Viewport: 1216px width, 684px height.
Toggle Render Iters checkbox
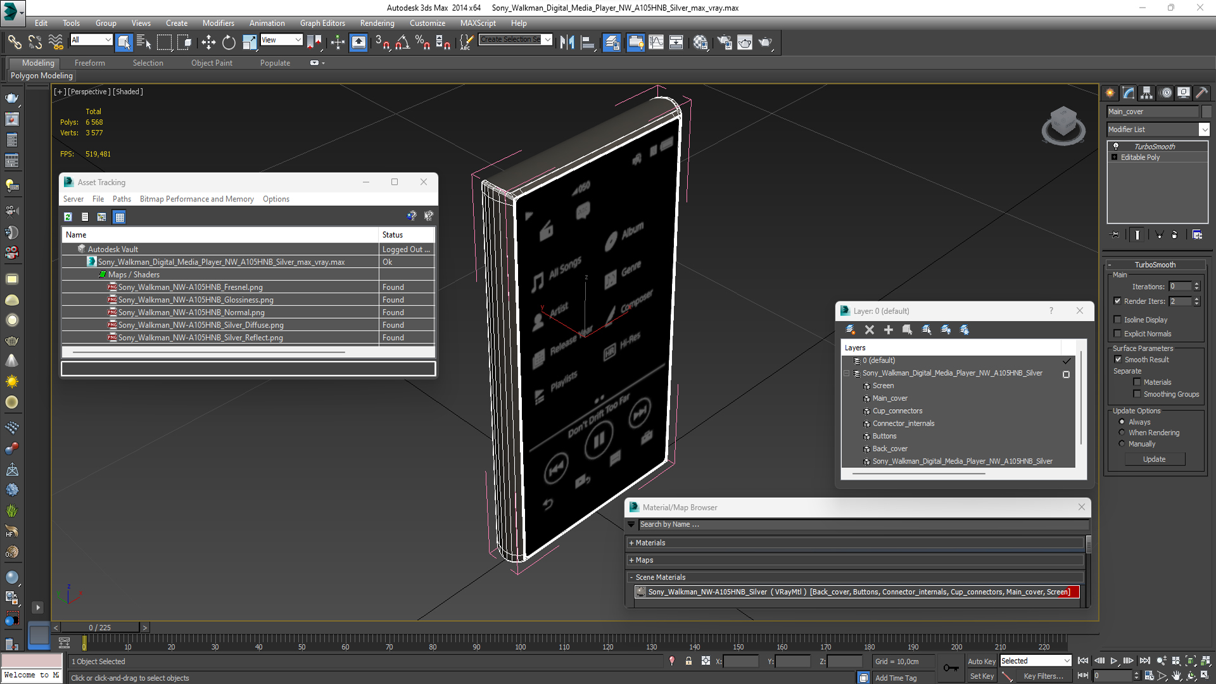[1117, 301]
